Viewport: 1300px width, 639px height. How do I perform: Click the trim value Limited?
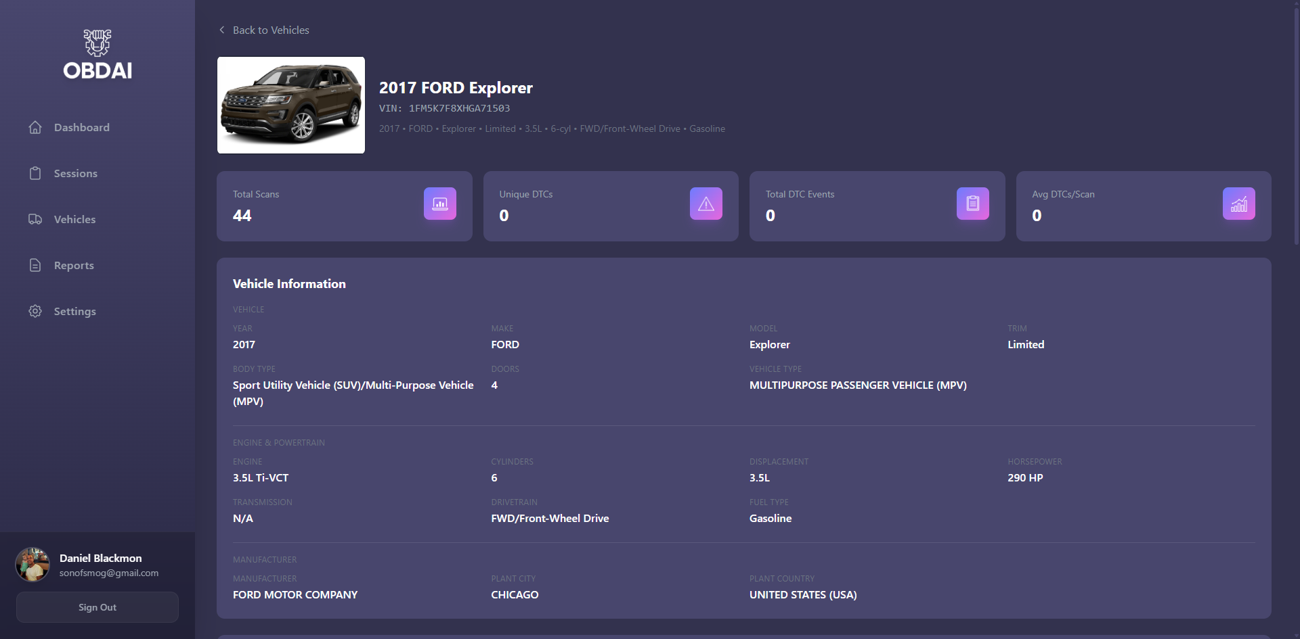tap(1026, 344)
